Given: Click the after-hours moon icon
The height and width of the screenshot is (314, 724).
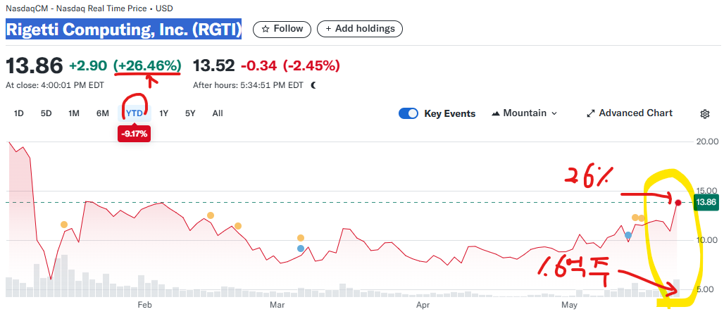Looking at the screenshot, I should coord(314,85).
